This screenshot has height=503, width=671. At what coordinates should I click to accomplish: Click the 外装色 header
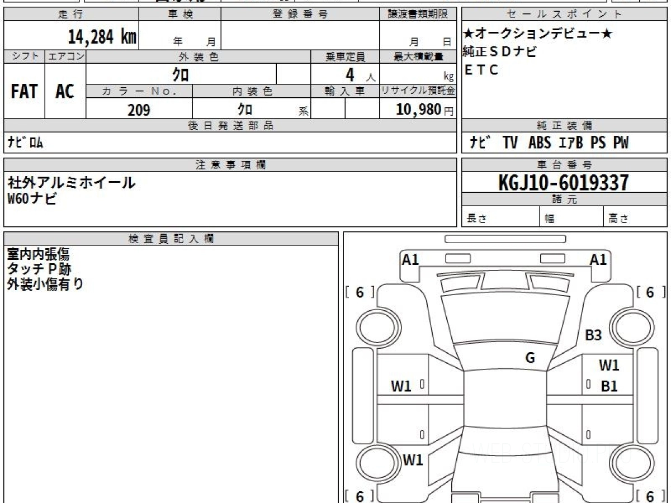coord(199,56)
